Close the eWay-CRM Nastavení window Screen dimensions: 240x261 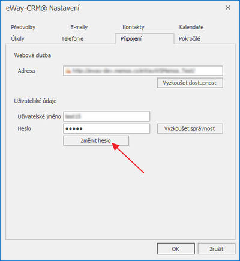228,8
